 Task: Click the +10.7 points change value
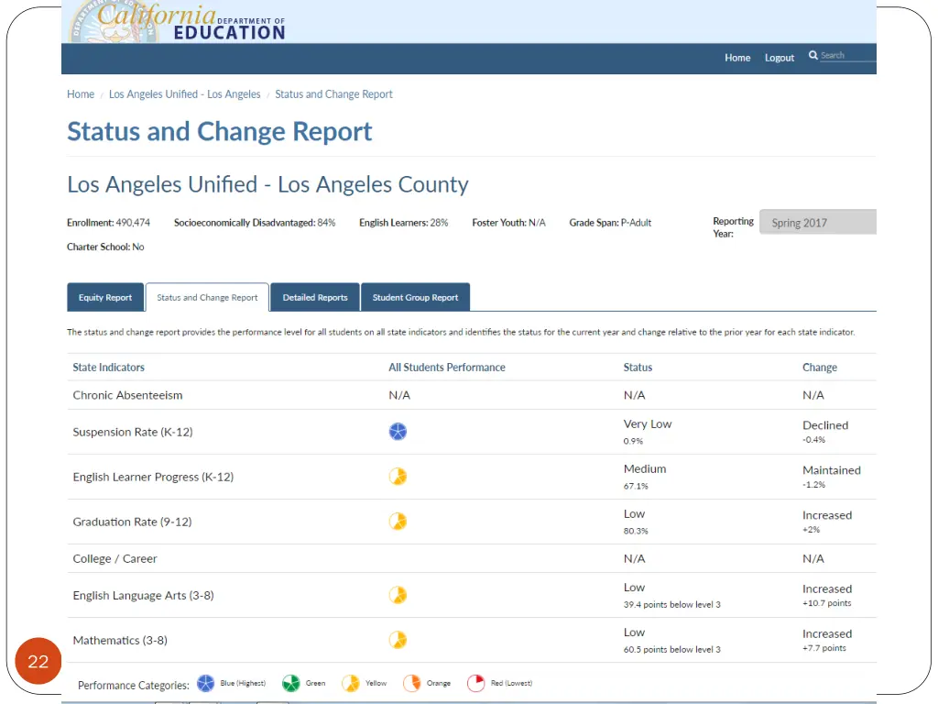[827, 603]
